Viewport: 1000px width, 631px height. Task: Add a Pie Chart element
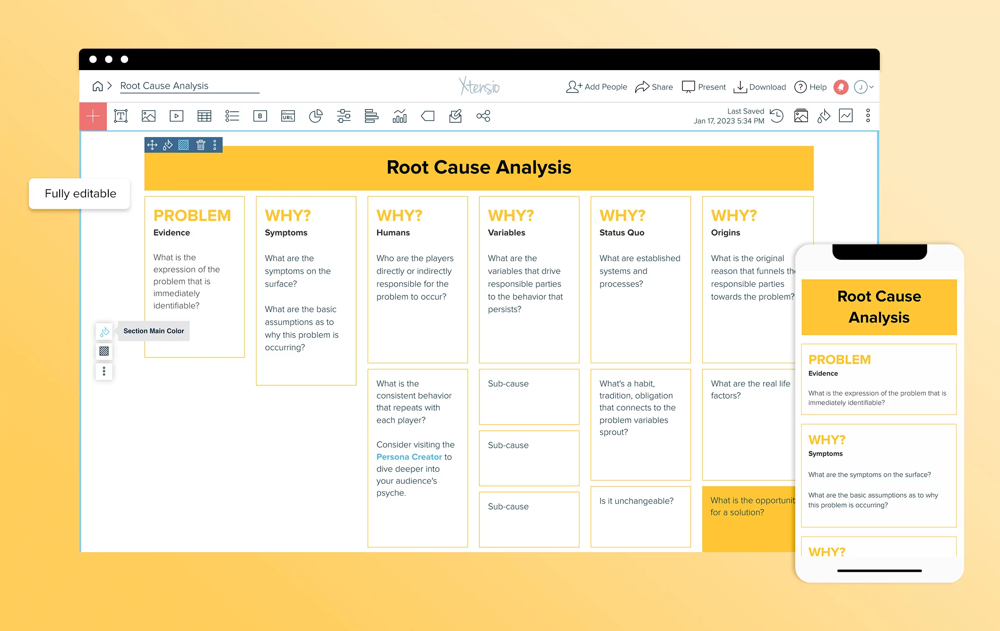[316, 116]
